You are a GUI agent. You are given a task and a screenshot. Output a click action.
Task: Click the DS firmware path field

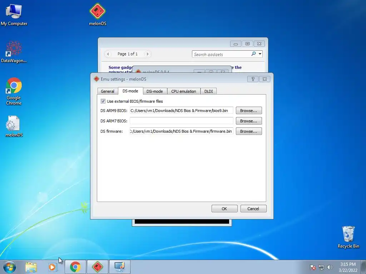pos(181,131)
